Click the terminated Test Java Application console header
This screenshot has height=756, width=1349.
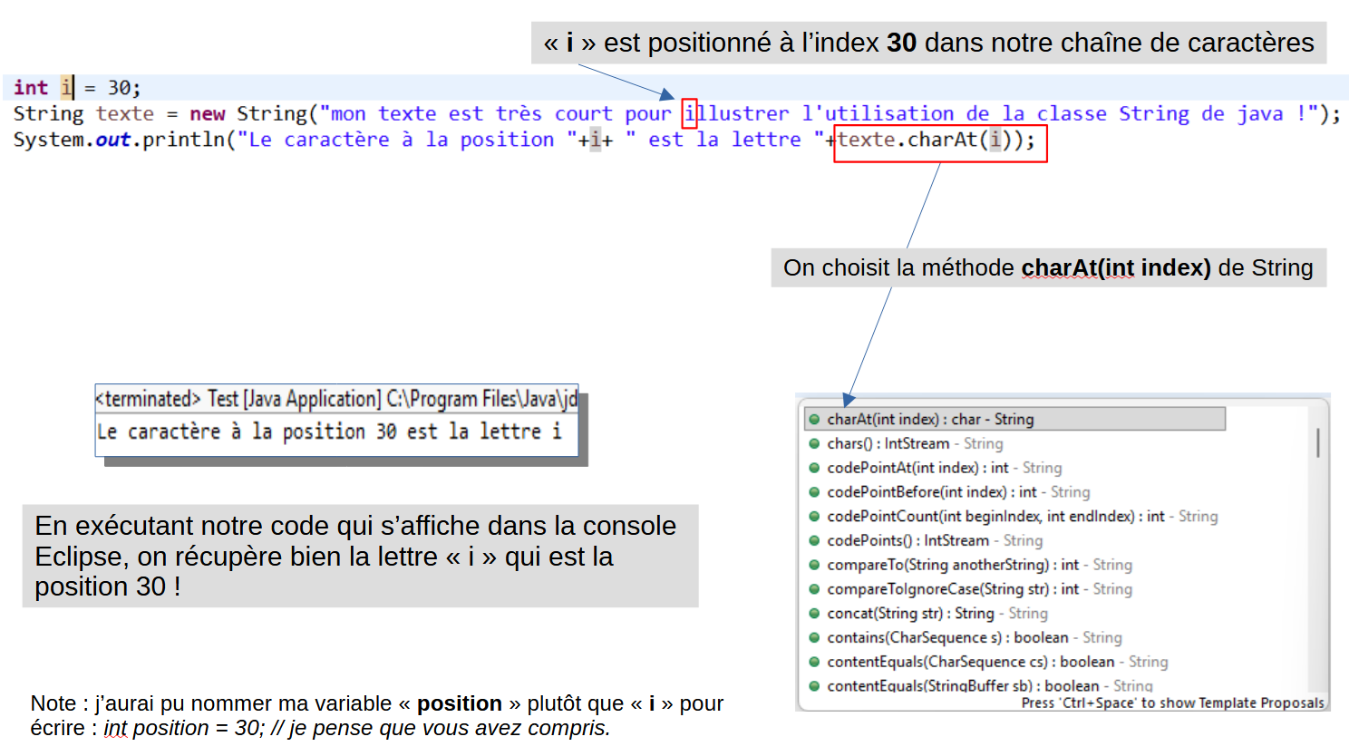click(x=335, y=399)
